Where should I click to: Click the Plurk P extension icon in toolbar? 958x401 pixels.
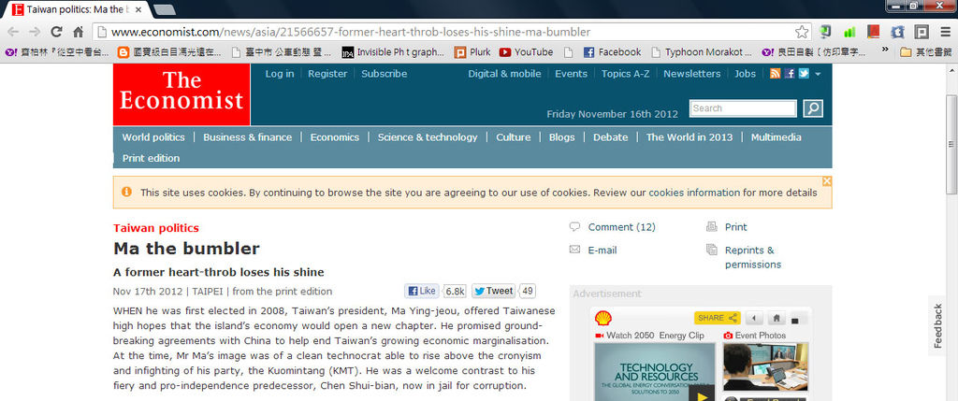922,32
